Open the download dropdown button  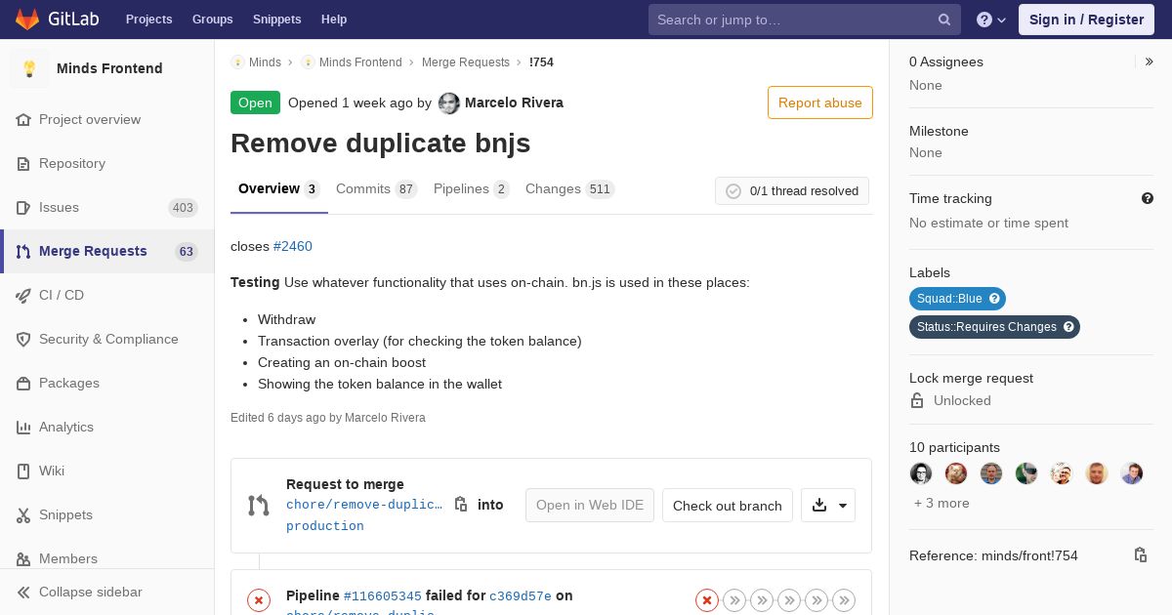point(828,506)
